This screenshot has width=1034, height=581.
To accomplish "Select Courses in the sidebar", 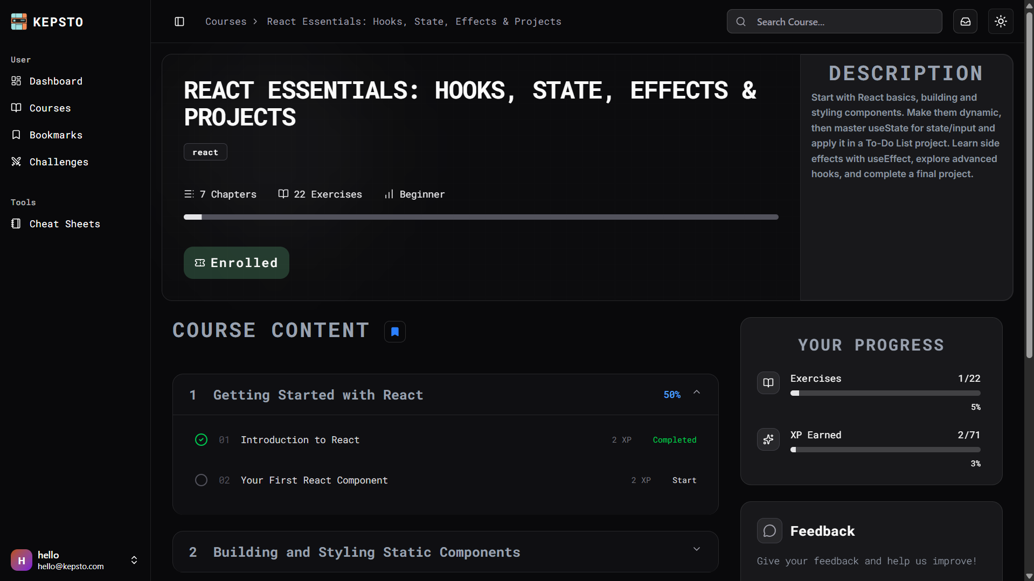I will click(50, 108).
